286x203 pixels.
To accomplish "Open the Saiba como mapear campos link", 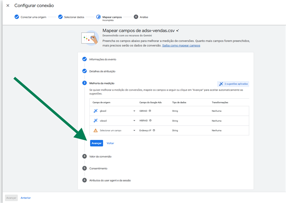I will coord(181,46).
